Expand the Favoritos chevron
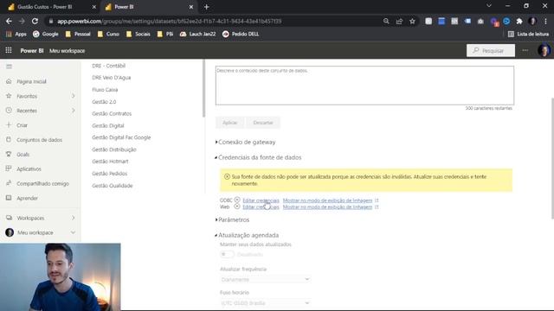554x311 pixels. coord(73,96)
